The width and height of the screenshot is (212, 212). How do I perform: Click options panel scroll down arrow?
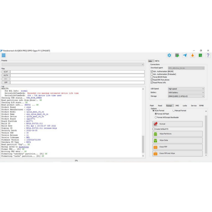pyautogui.click(x=206, y=155)
